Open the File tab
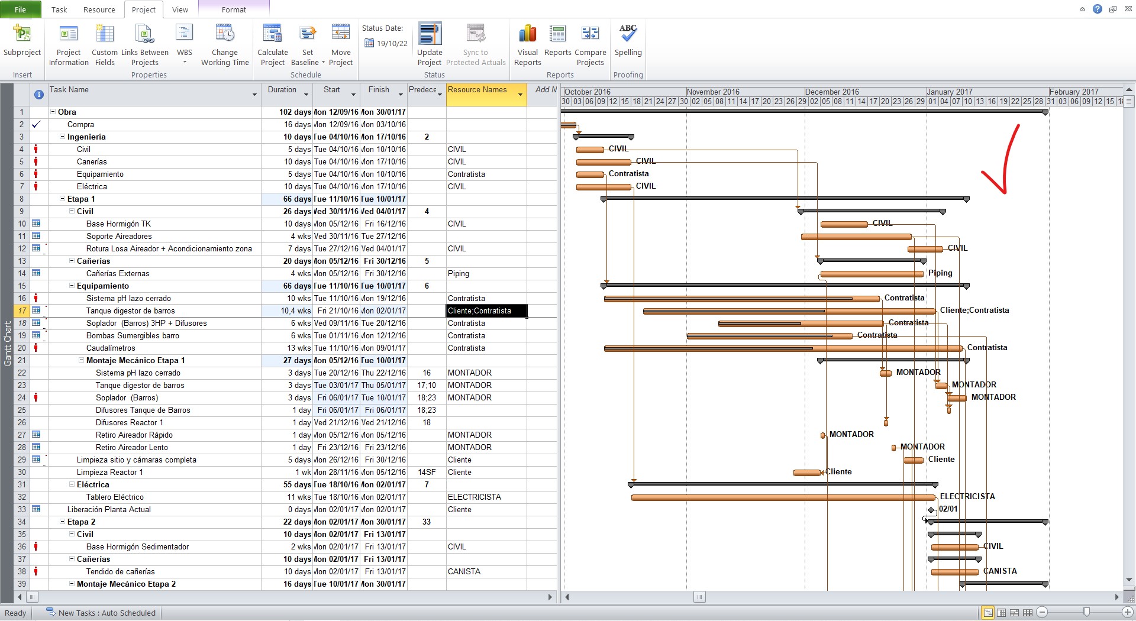Screen dimensions: 1136x621 click(x=20, y=9)
